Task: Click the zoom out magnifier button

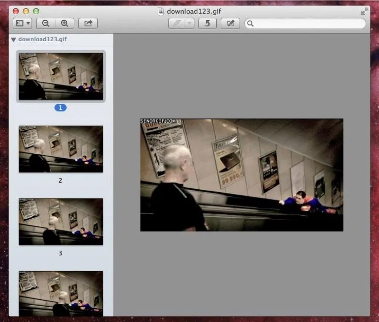Action: [x=46, y=23]
